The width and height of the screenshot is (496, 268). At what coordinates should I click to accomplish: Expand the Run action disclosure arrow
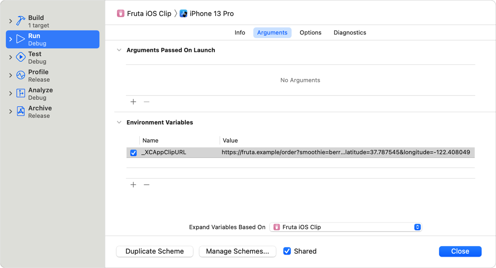[10, 39]
